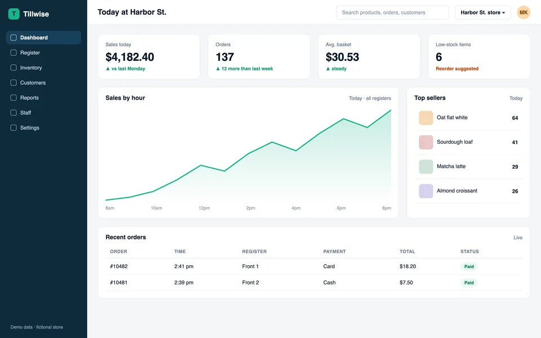Open the Dashboard menu item

point(43,38)
